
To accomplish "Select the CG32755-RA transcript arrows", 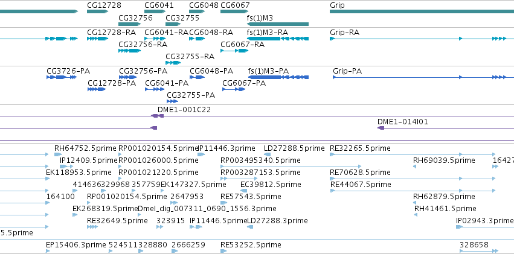I will 173,63.
